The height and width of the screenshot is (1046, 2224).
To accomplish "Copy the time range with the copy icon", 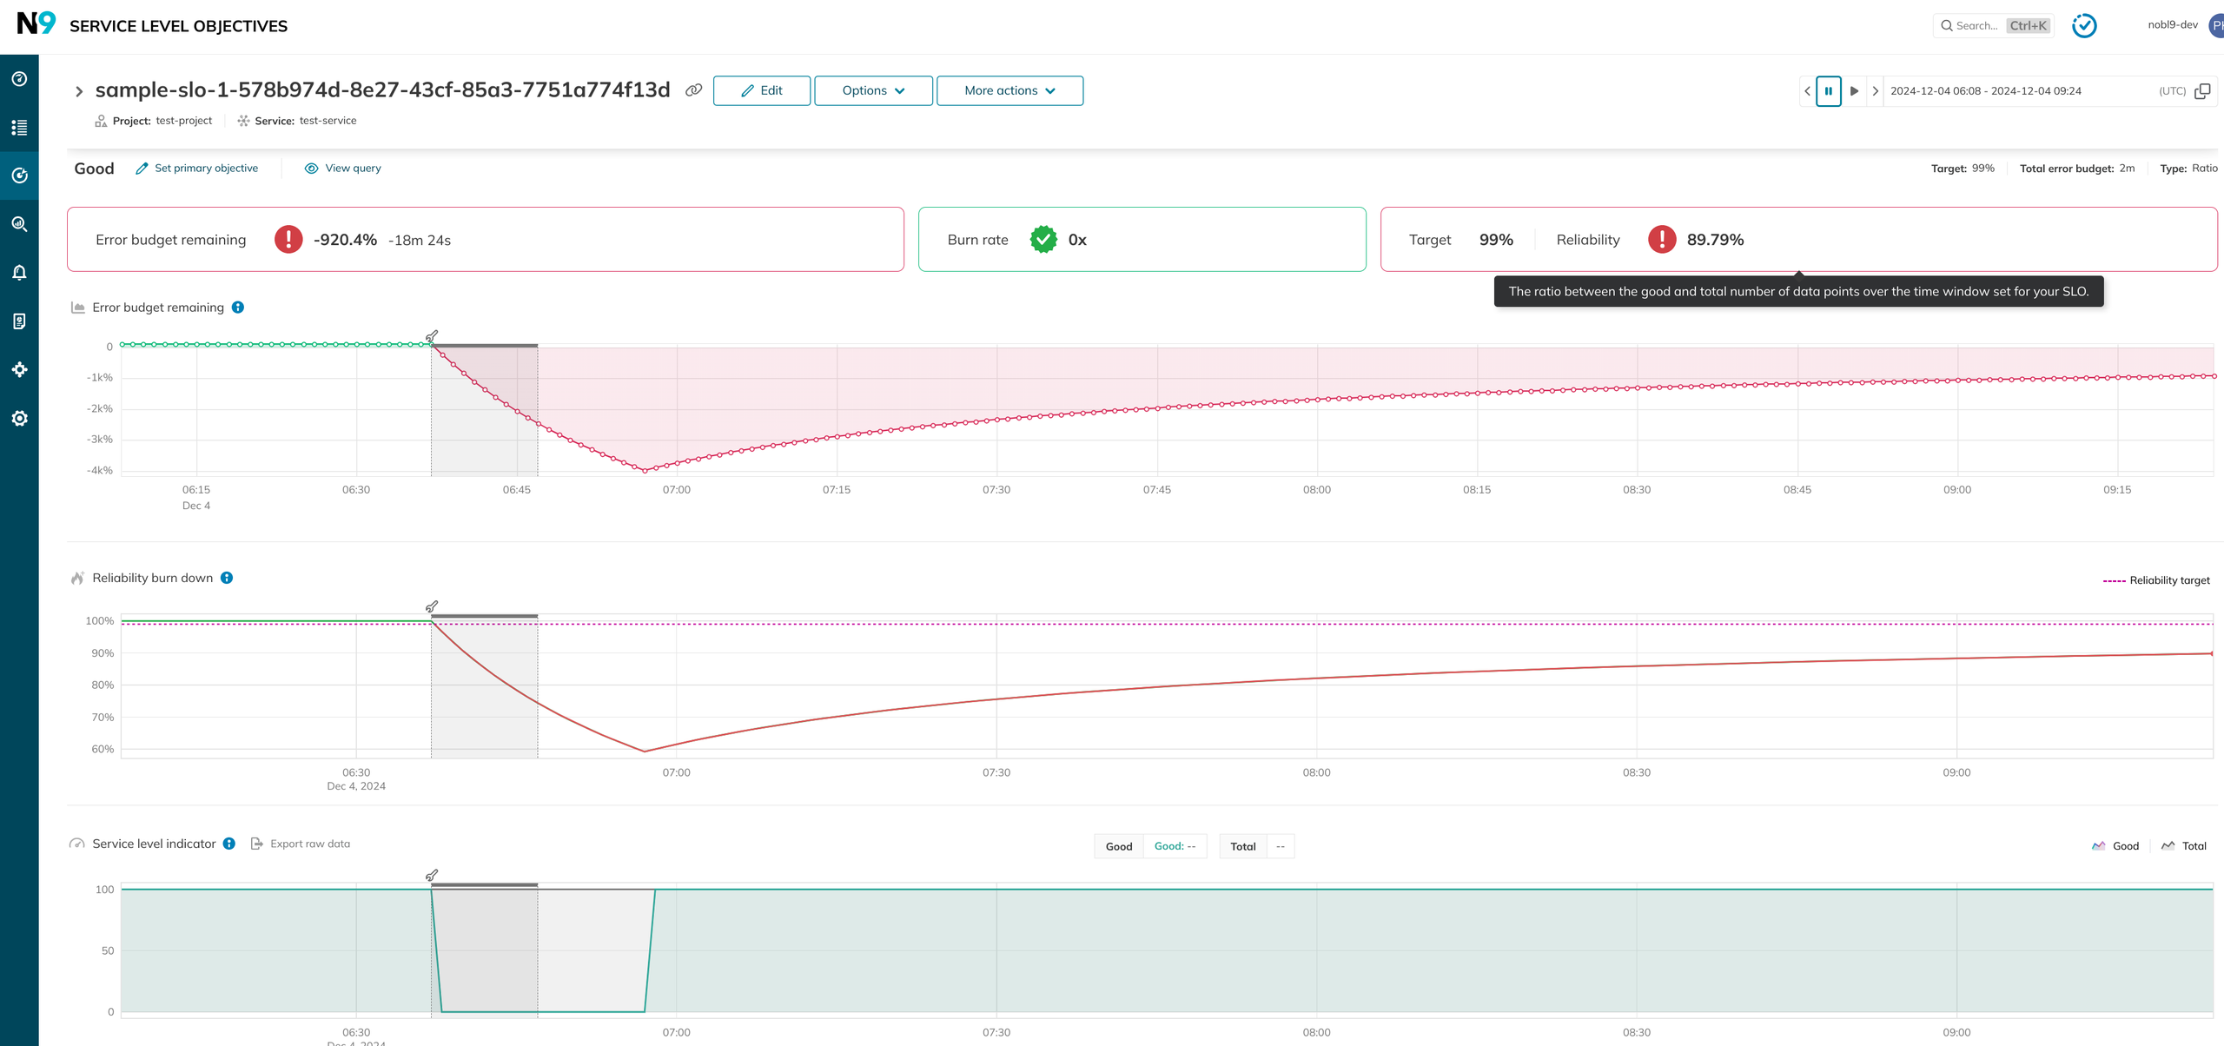I will click(x=2202, y=91).
